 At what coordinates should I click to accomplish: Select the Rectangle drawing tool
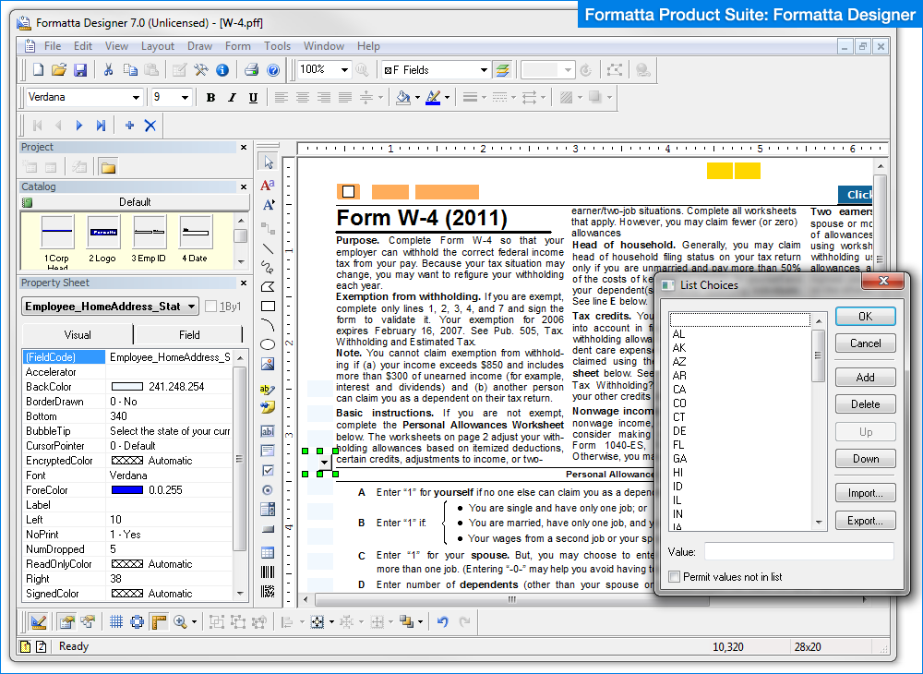pyautogui.click(x=267, y=306)
